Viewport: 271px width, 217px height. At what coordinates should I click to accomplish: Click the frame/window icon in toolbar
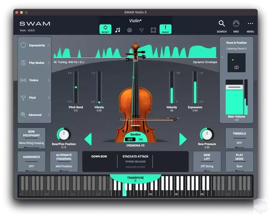153,30
